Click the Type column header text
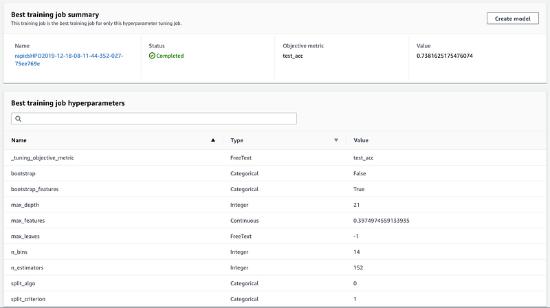This screenshot has height=308, width=550. click(x=236, y=140)
